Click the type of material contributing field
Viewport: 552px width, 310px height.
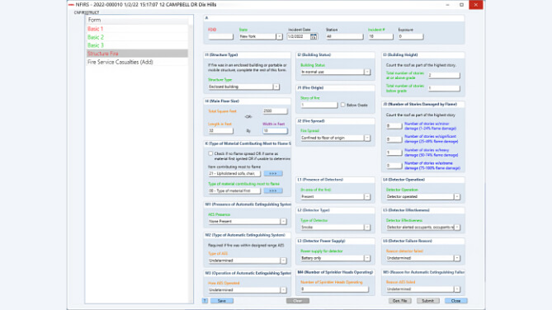click(x=234, y=190)
